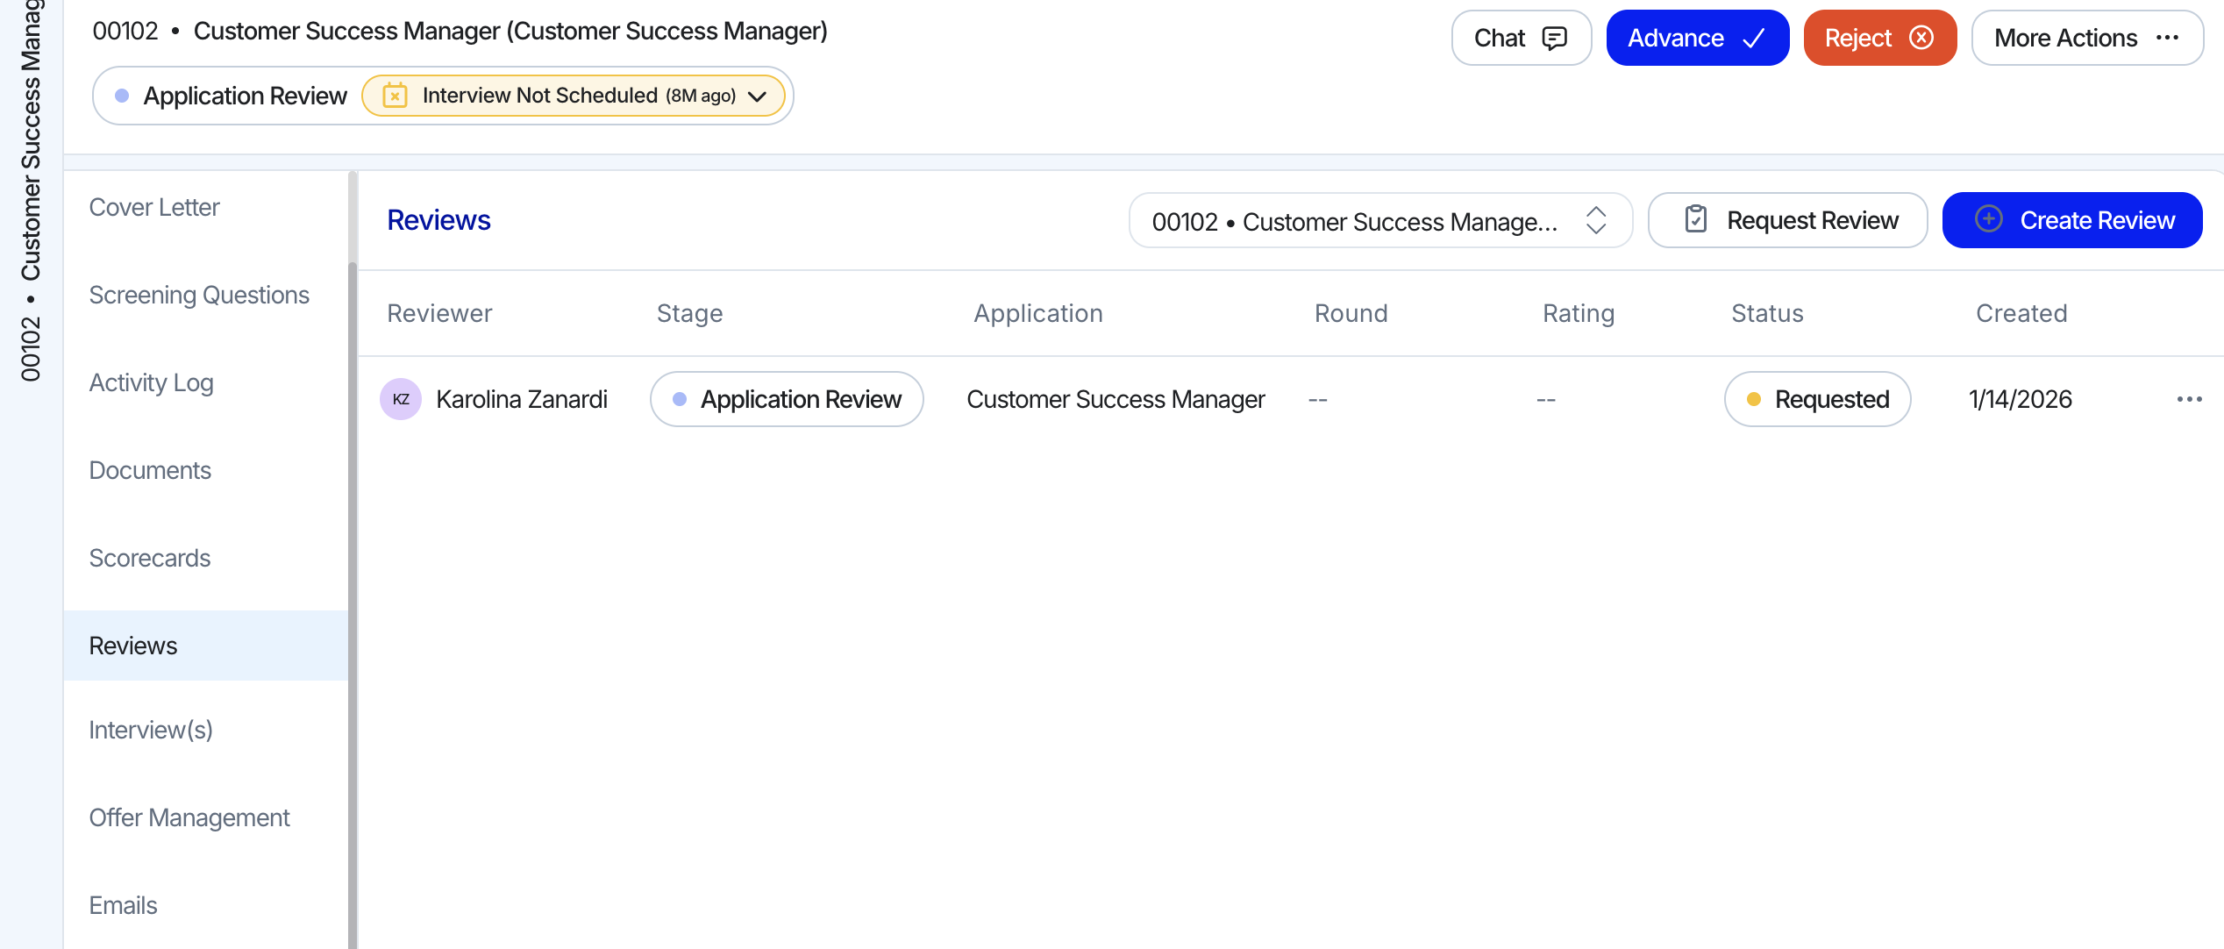Open row options for Karolina Zanardi
Viewport: 2224px width, 949px height.
pos(2189,399)
